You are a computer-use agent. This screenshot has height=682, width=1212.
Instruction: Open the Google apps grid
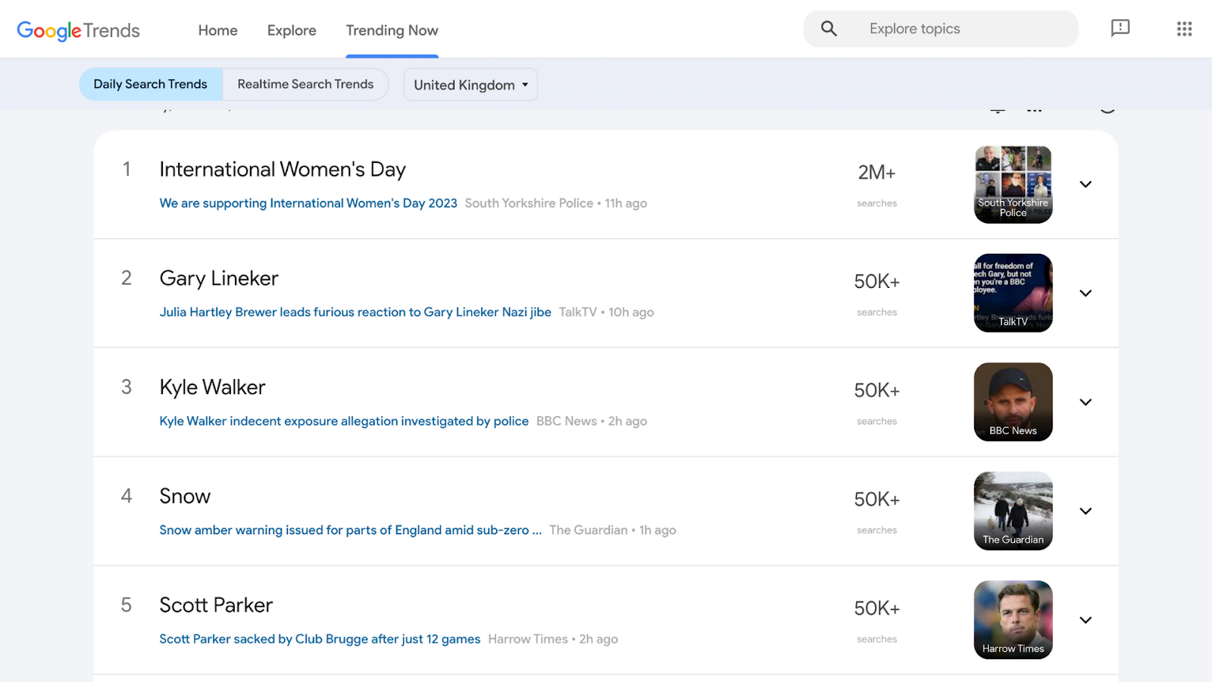click(x=1184, y=29)
